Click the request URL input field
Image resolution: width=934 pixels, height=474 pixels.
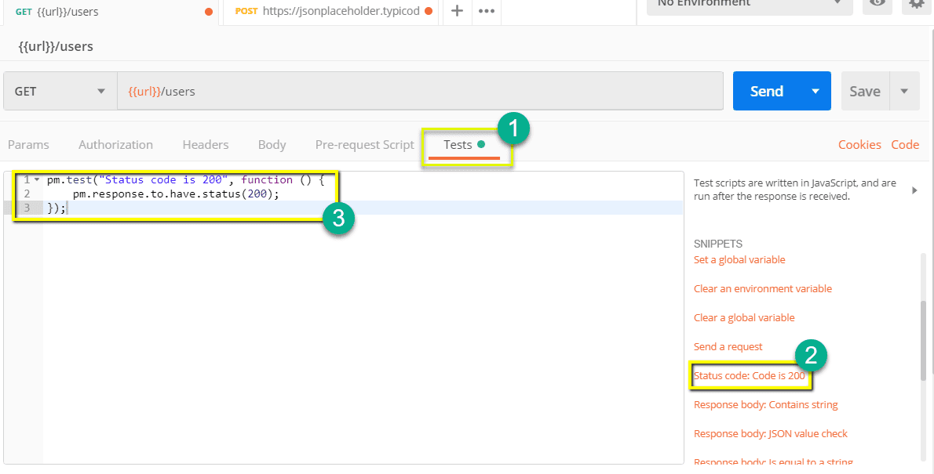click(x=420, y=92)
